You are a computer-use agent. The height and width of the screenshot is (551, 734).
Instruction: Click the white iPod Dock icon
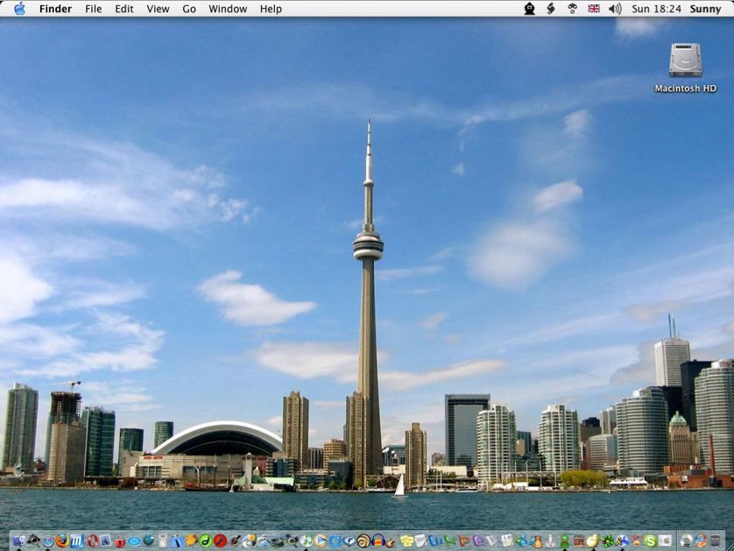[x=162, y=541]
